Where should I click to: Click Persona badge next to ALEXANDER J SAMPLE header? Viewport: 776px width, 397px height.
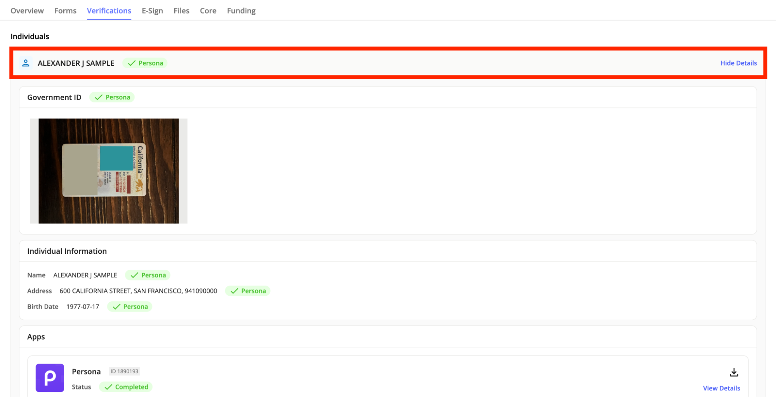pos(145,63)
